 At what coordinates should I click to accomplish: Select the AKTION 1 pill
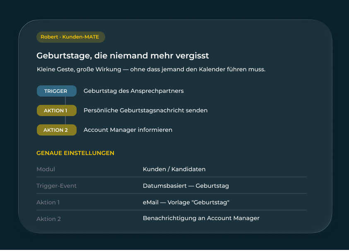tap(57, 111)
